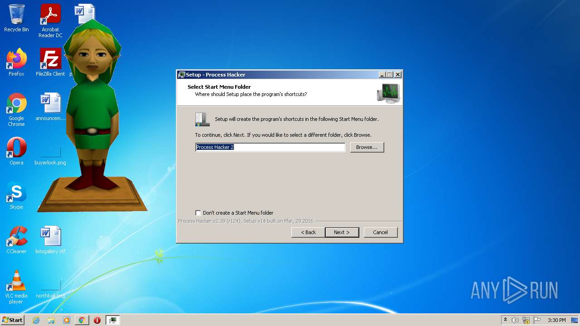This screenshot has width=580, height=326.
Task: Open the network status tray icon
Action: (x=526, y=320)
